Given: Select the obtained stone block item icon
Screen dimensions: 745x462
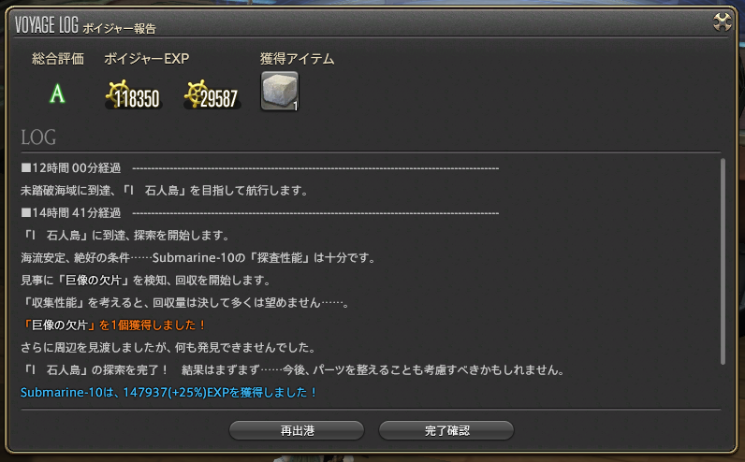Looking at the screenshot, I should 279,91.
